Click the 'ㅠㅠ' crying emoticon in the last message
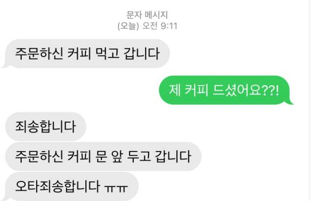 click(x=116, y=188)
